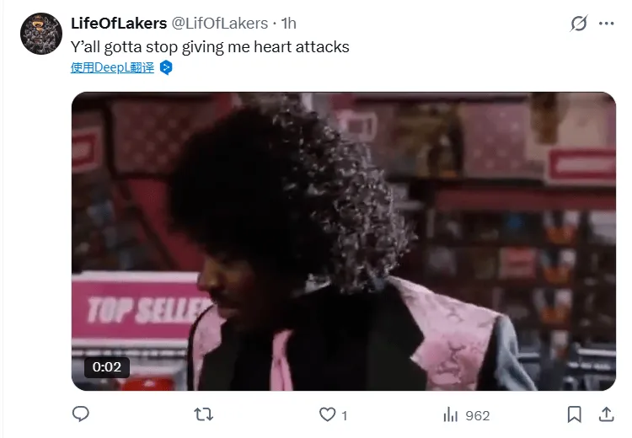Viewport: 632px width, 438px height.
Task: Click the 0:02 video duration badge
Action: pos(107,367)
